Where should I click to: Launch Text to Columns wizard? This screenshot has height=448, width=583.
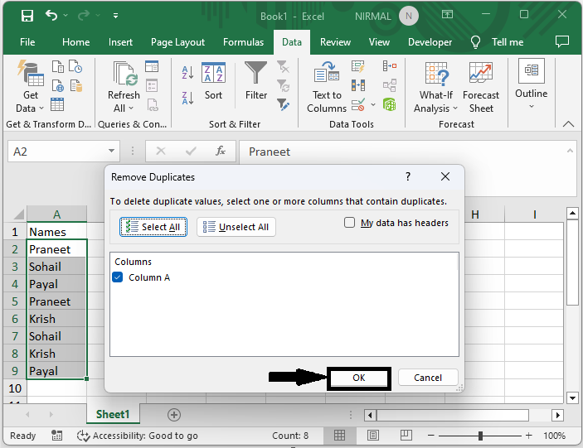pos(327,86)
